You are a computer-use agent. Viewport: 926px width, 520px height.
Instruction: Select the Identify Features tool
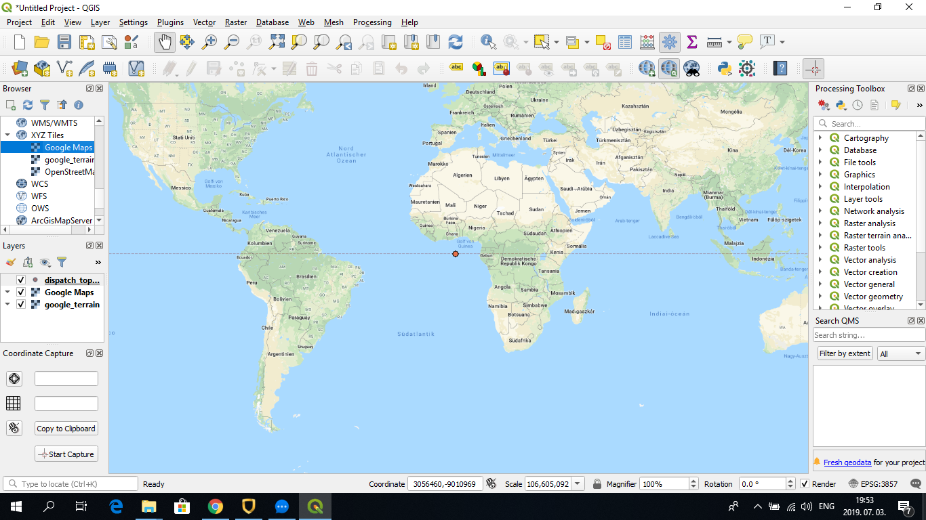[x=488, y=42]
